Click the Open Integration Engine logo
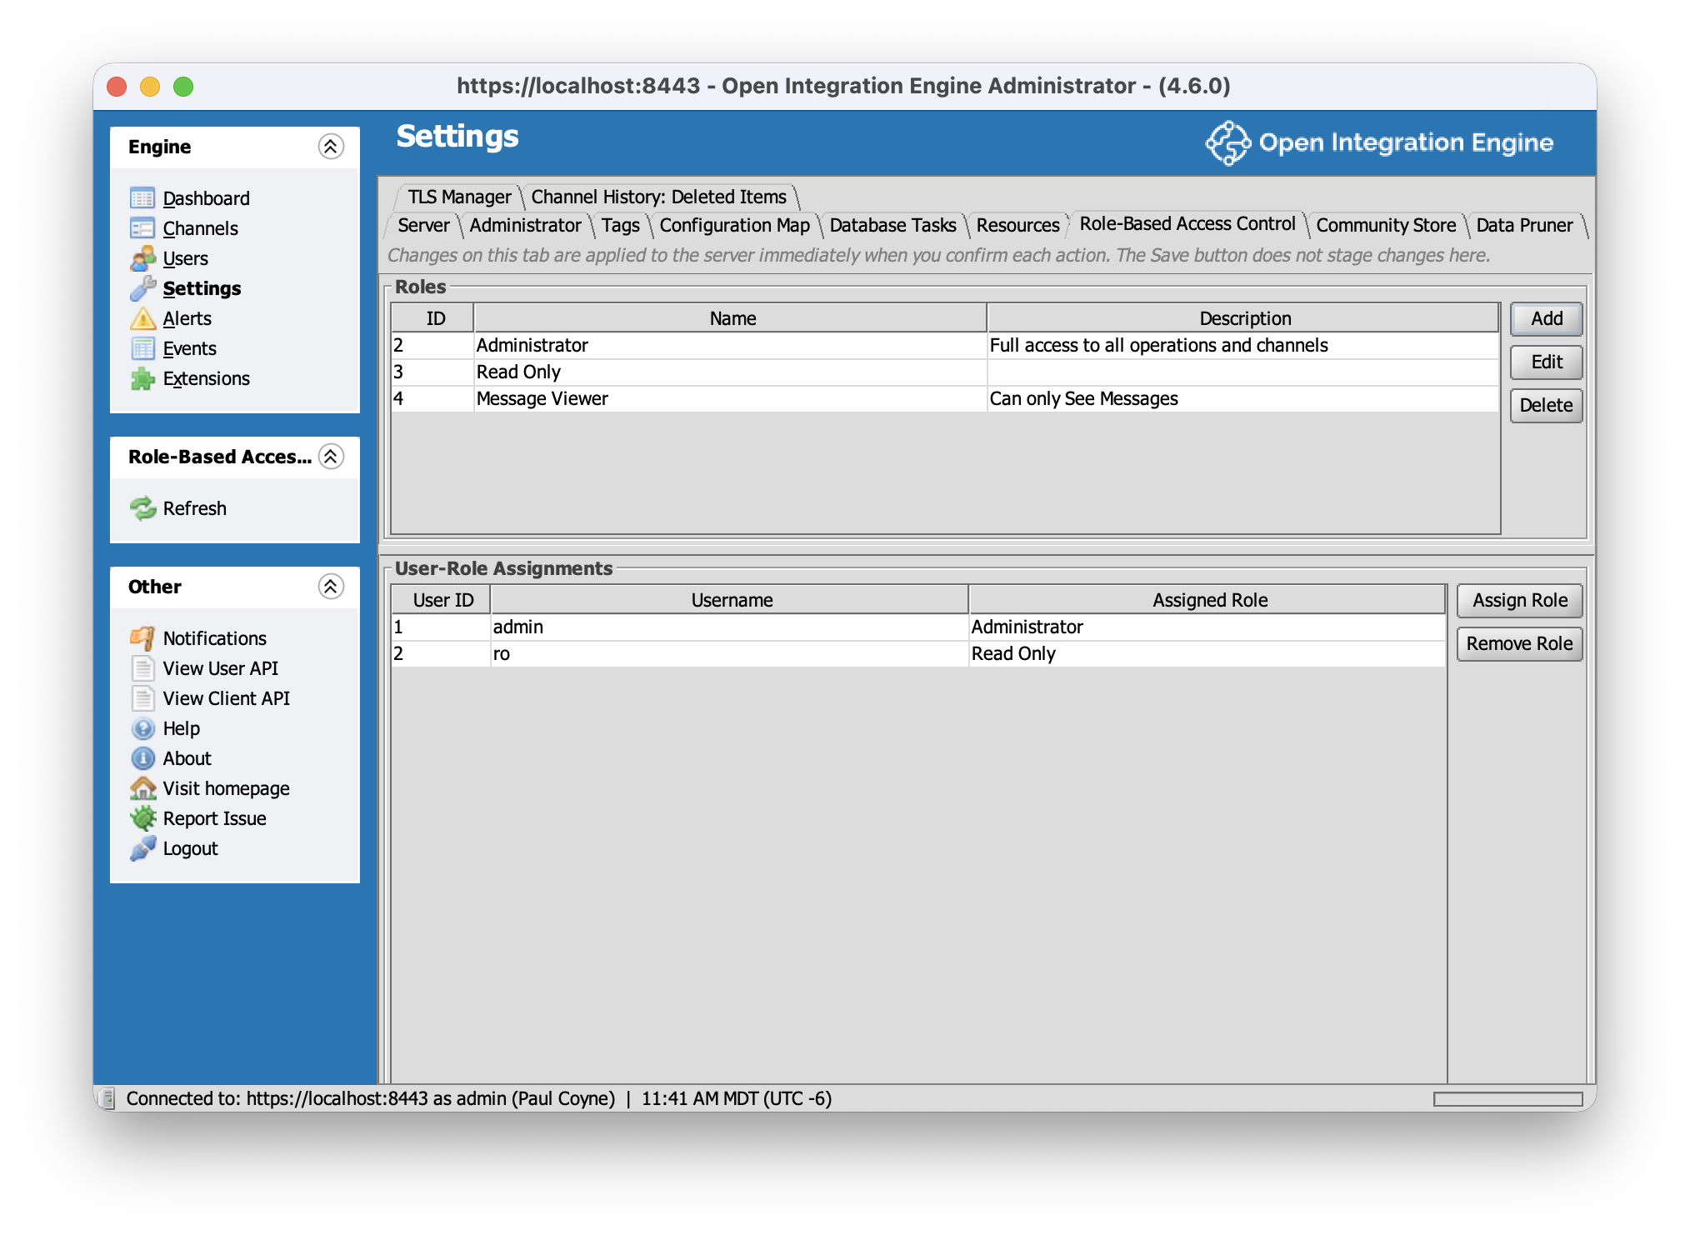Image resolution: width=1690 pixels, height=1235 pixels. coord(1379,142)
